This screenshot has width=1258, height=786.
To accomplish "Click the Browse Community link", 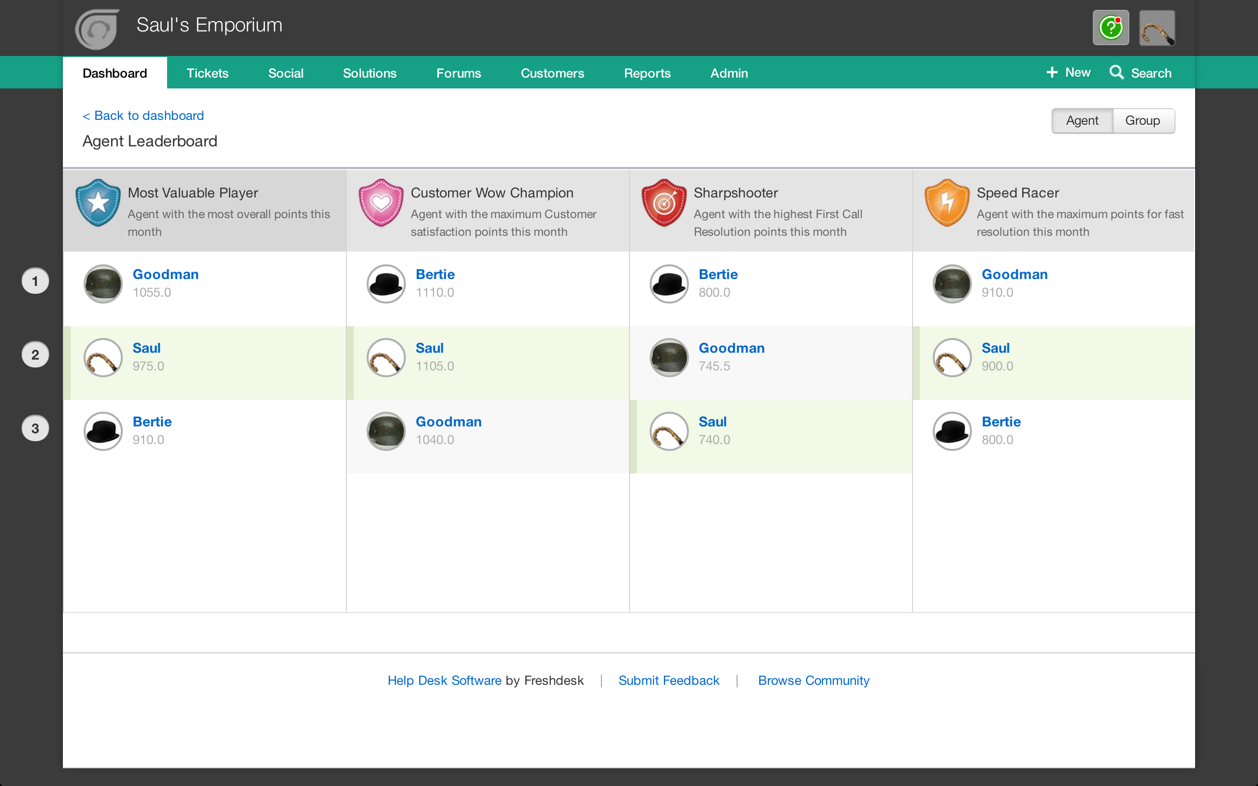I will pyautogui.click(x=814, y=680).
